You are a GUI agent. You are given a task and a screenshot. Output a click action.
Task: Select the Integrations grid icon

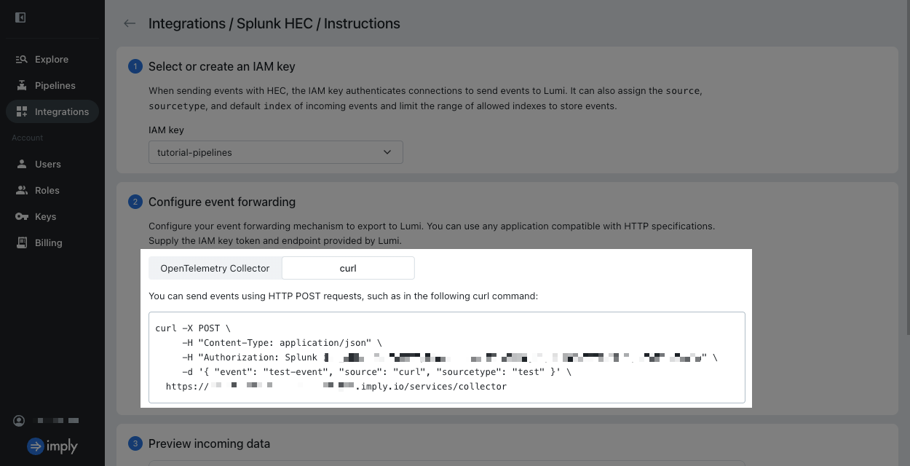[21, 111]
